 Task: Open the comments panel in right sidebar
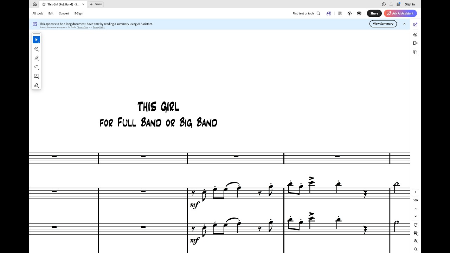(x=415, y=34)
